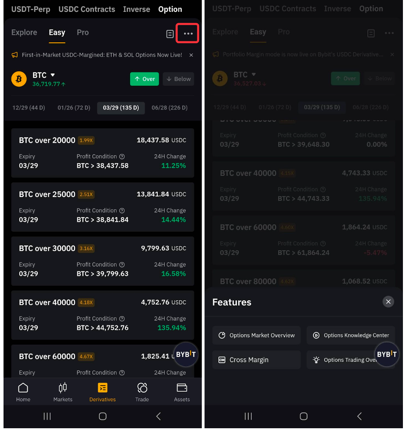Open the USDC Contracts tab

point(87,9)
